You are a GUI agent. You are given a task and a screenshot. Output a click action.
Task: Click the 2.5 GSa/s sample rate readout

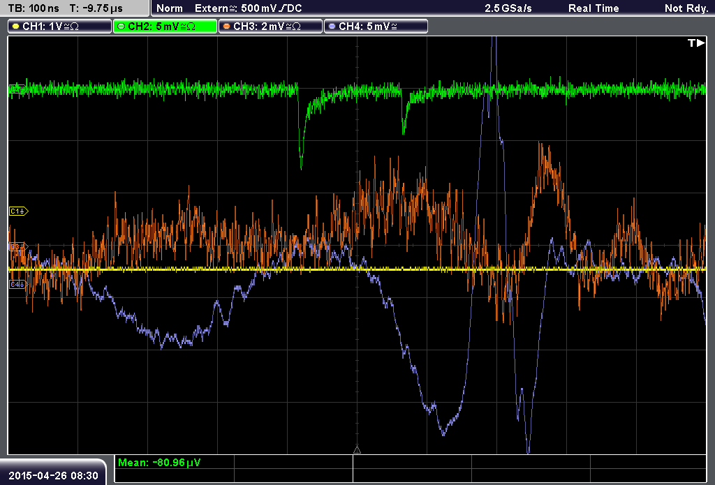coord(508,8)
